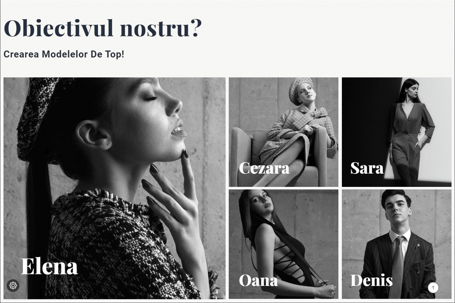Open the settings gear icon
The image size is (455, 303).
(x=13, y=286)
